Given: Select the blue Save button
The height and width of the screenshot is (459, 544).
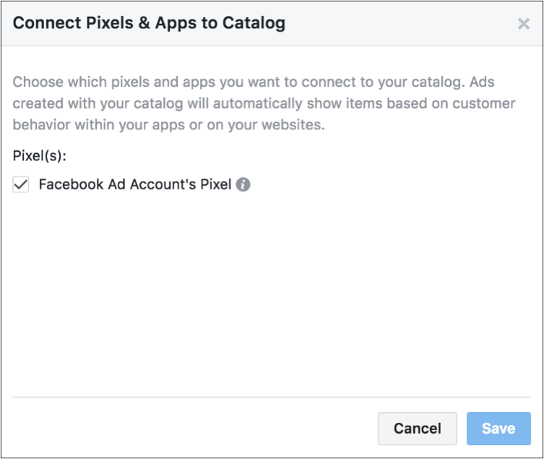Looking at the screenshot, I should click(499, 428).
